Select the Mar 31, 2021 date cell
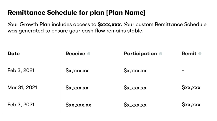Viewport: 217px width, 121px height. [22, 87]
